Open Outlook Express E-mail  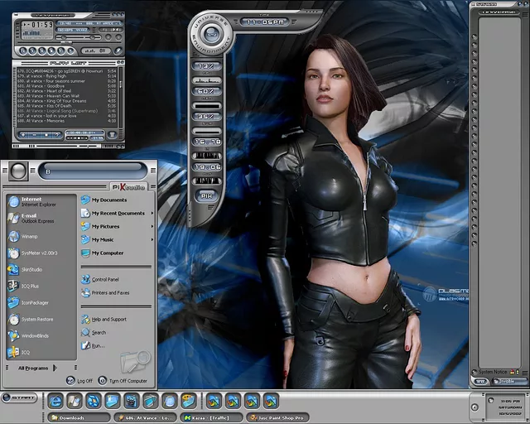coord(37,218)
